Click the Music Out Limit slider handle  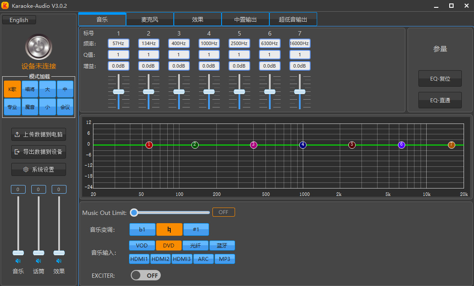[134, 212]
